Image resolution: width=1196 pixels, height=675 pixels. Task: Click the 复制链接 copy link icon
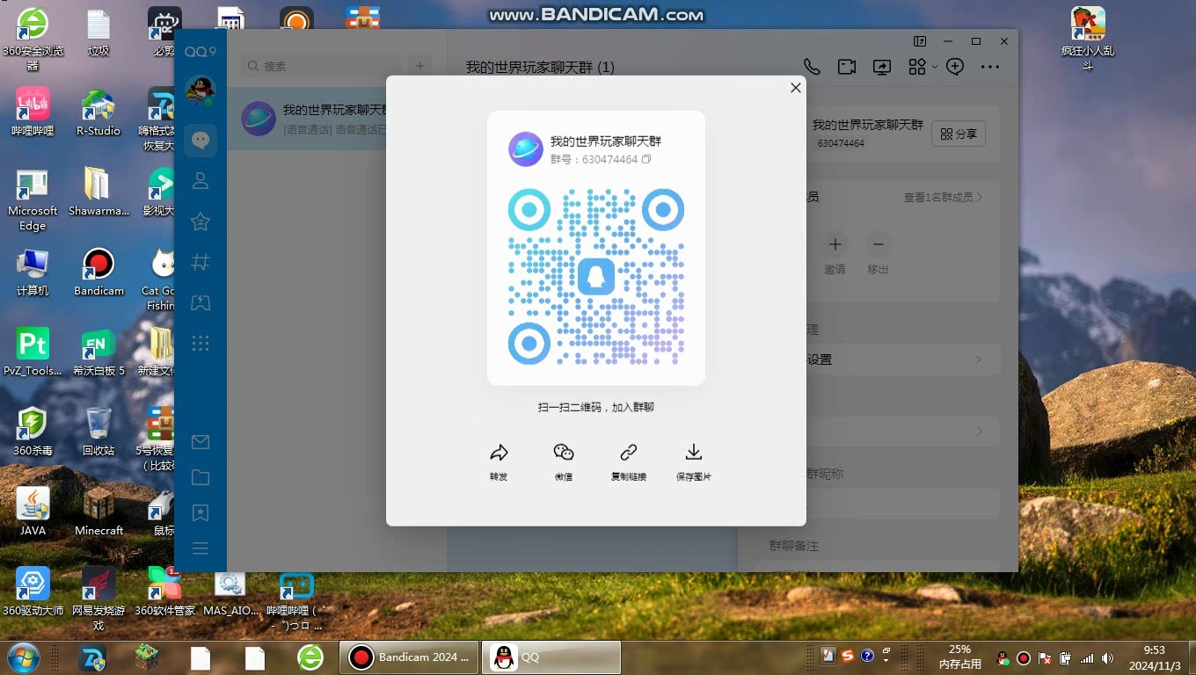click(629, 453)
